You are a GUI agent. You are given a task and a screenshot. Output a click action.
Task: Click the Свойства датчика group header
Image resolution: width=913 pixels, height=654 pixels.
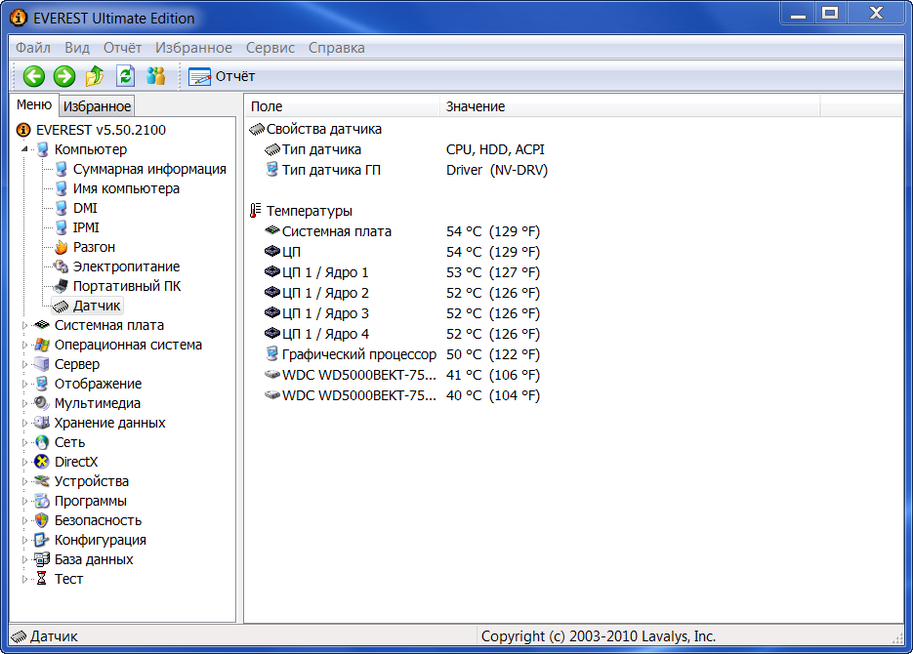point(315,129)
